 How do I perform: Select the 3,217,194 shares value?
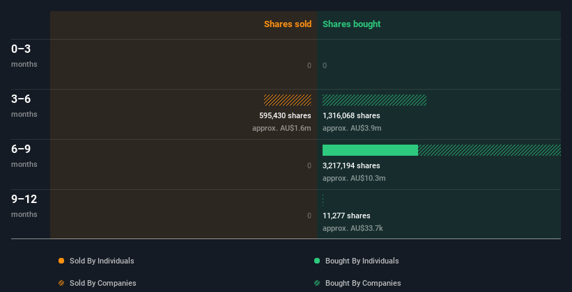[351, 165]
